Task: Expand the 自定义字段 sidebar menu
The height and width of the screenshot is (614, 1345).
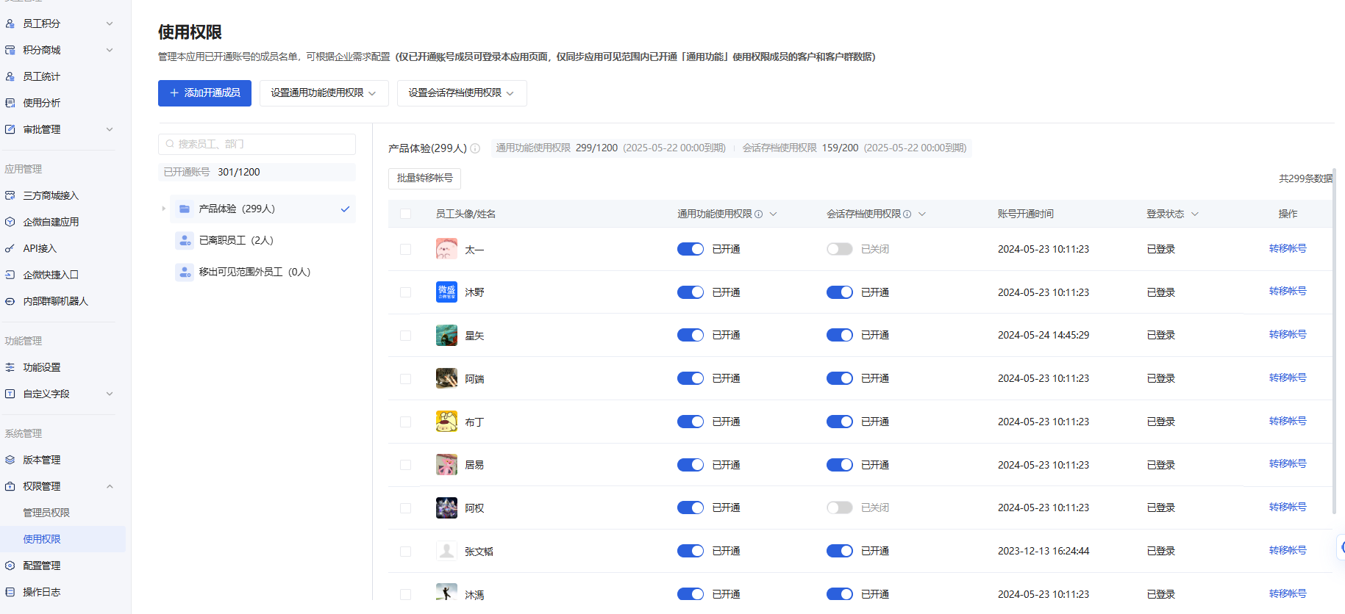Action: pos(110,394)
